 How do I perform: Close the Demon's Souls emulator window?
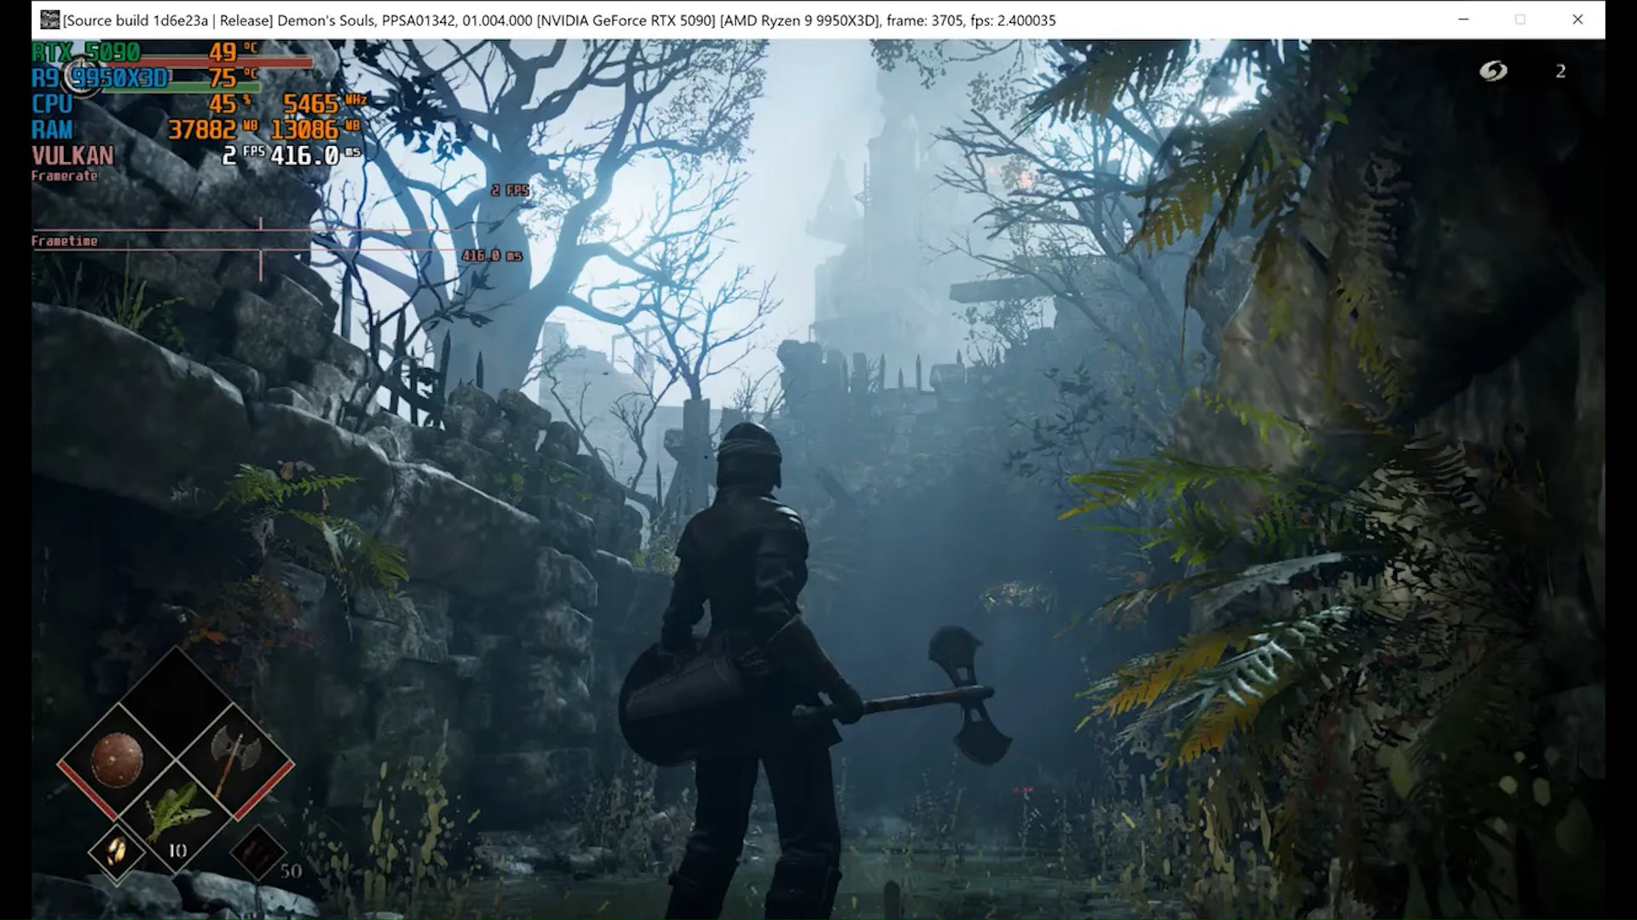click(1577, 20)
